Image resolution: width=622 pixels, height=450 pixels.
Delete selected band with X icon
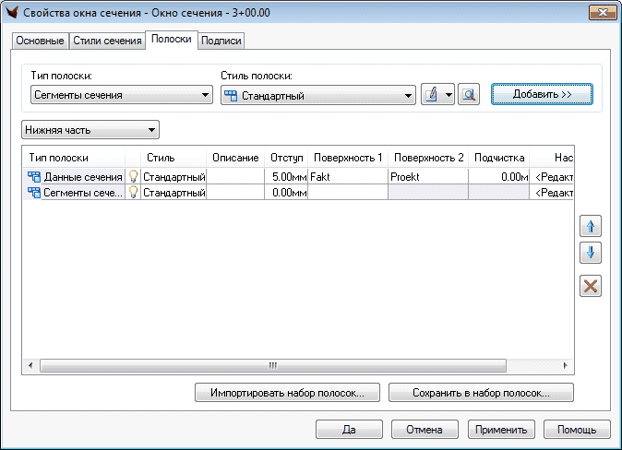[590, 286]
